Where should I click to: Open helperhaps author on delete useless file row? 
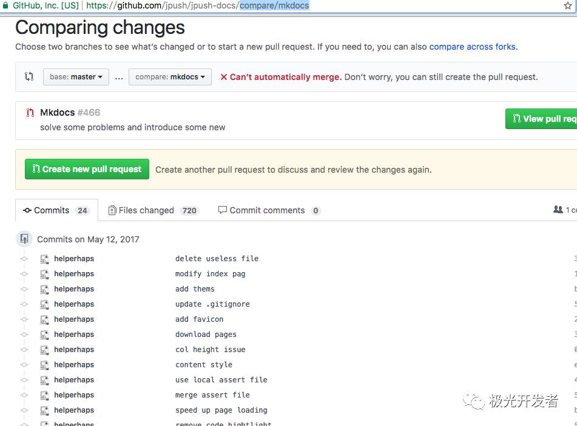click(74, 259)
